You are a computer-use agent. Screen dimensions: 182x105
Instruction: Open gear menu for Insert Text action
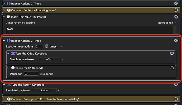[x=176, y=17]
